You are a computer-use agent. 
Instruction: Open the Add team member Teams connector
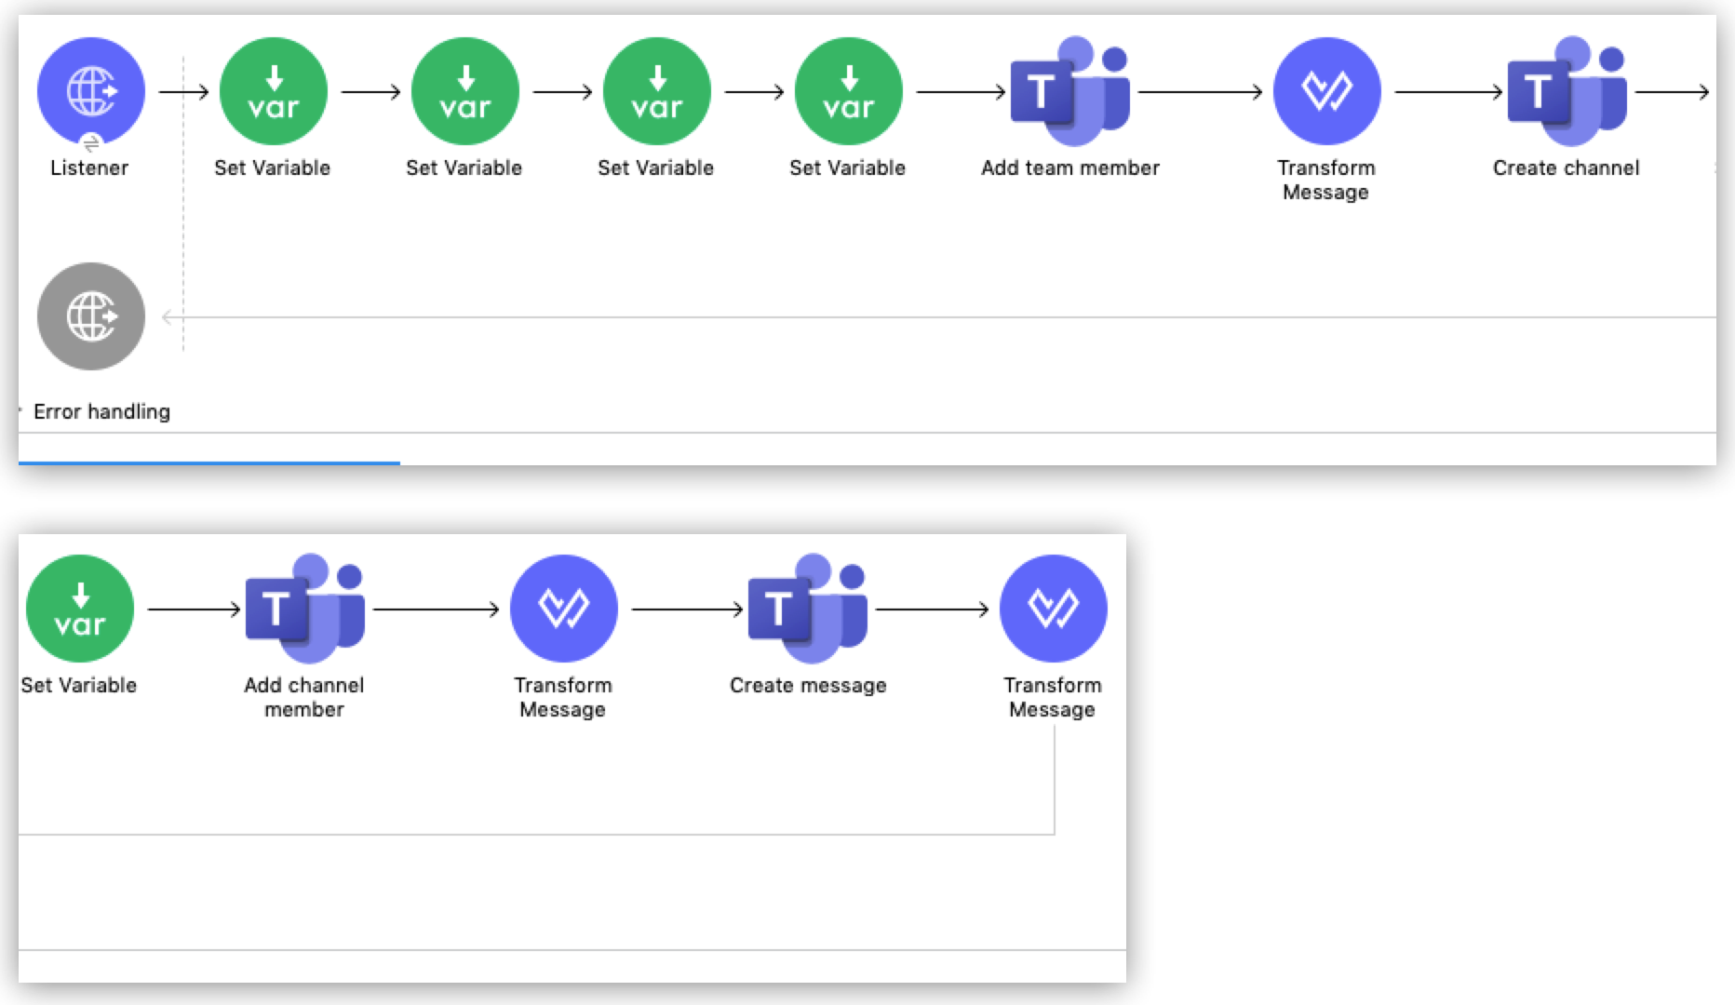(x=1069, y=91)
